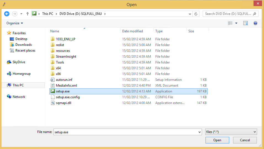Click the address bar drive icon
Screen dimensions: 264x149
click(34, 14)
